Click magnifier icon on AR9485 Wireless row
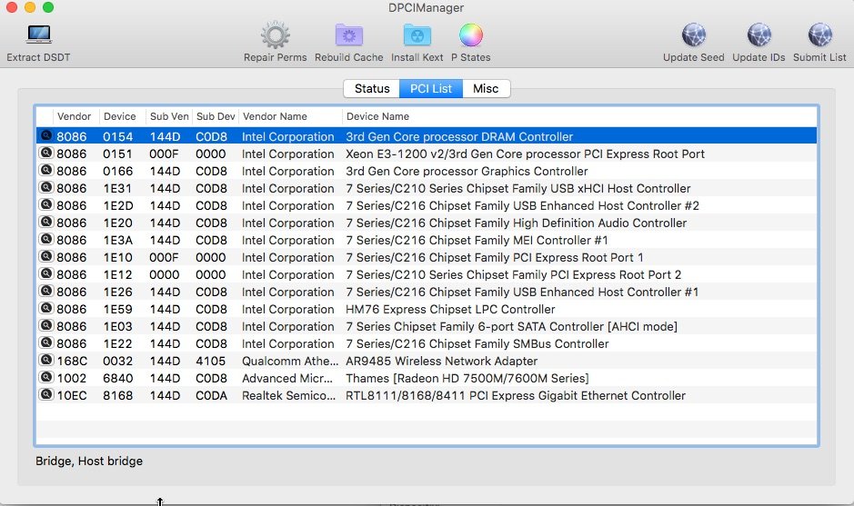 [x=46, y=360]
